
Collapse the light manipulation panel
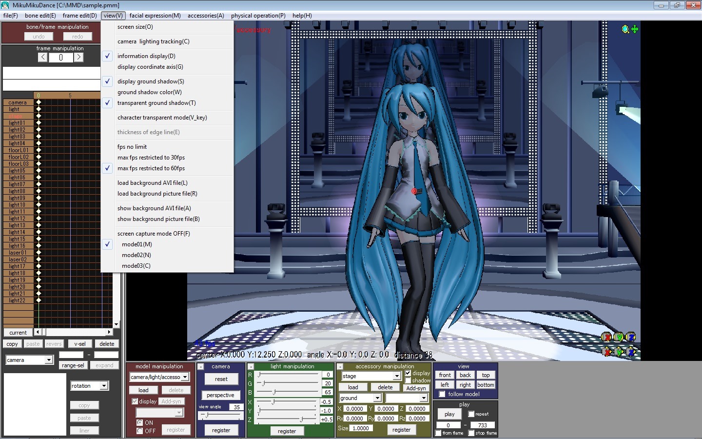pos(251,366)
